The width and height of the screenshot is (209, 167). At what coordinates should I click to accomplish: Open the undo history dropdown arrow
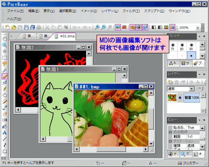coord(79,27)
